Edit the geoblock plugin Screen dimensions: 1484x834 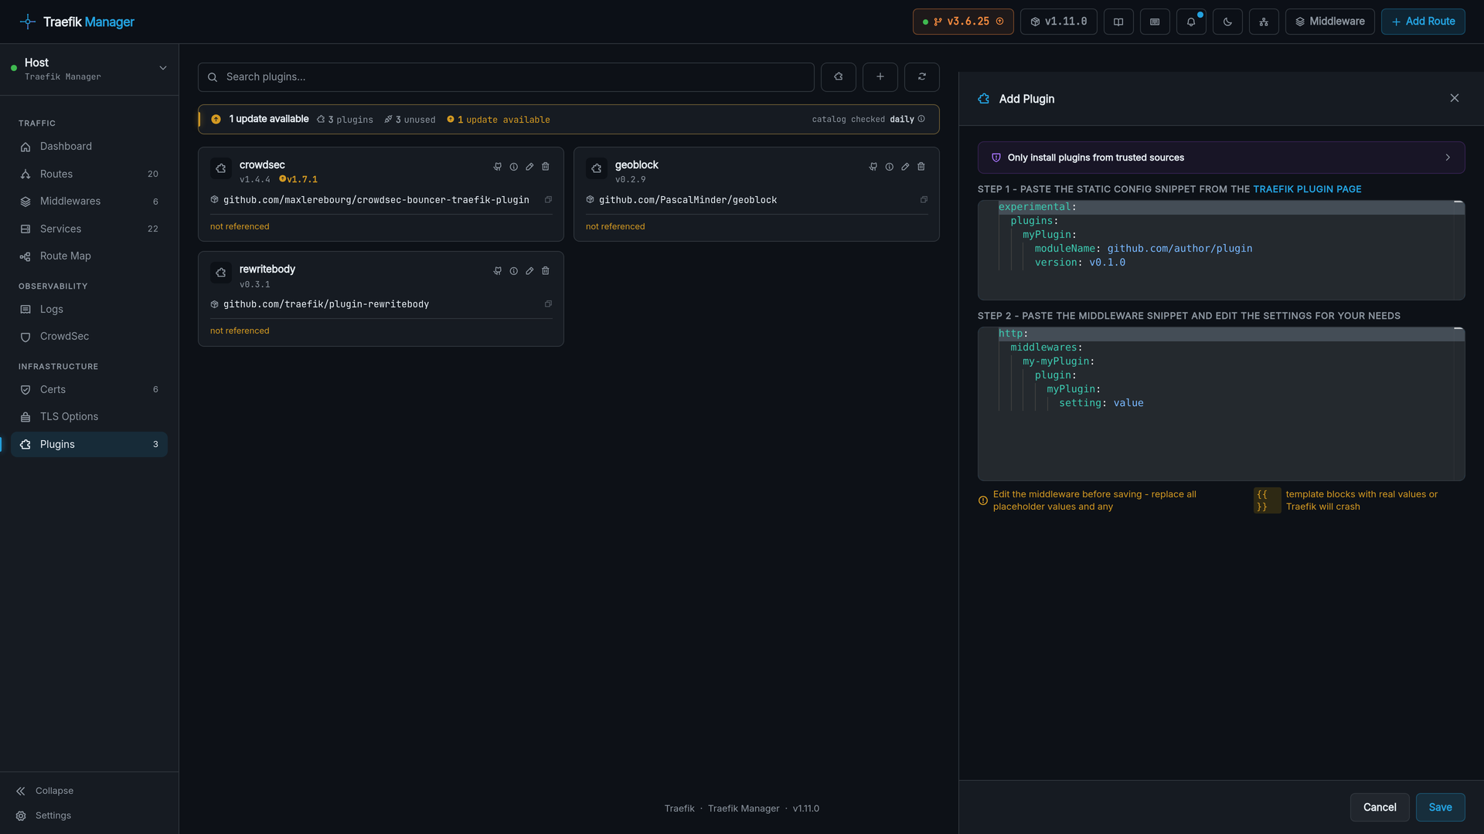click(905, 167)
